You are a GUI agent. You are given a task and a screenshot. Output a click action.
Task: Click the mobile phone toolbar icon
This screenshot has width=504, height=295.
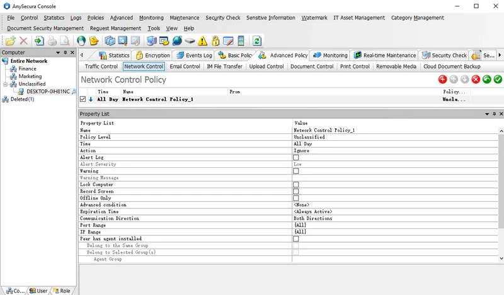(241, 41)
